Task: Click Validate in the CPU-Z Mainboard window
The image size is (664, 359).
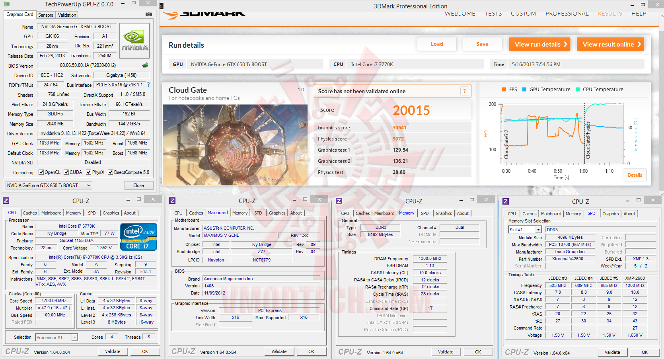Action: coord(279,351)
